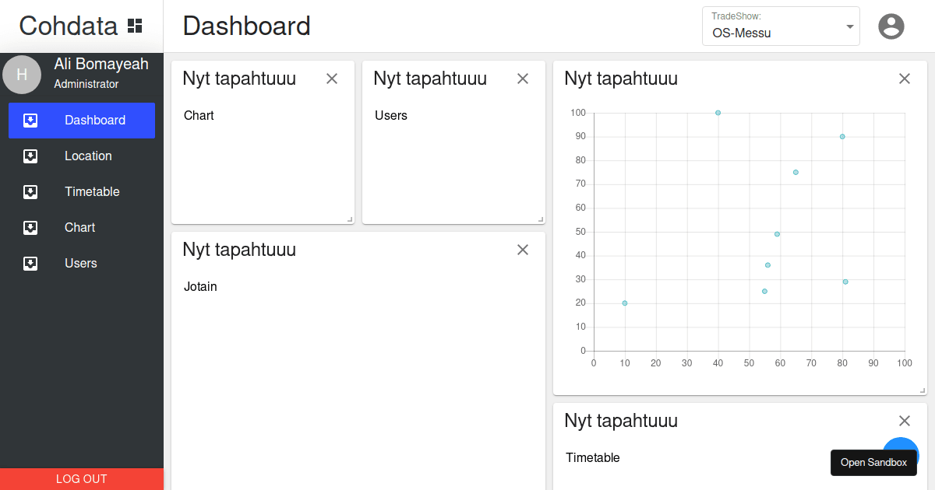Viewport: 935px width, 490px height.
Task: Click the Chart sidebar icon
Action: point(30,228)
